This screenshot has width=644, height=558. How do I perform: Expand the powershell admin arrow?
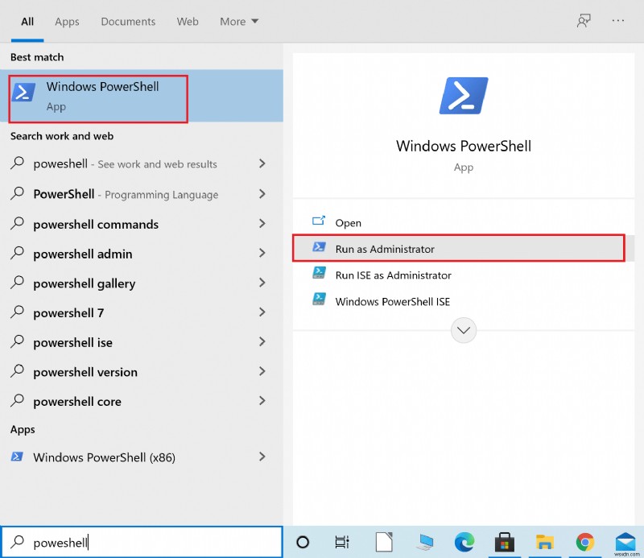pos(262,253)
